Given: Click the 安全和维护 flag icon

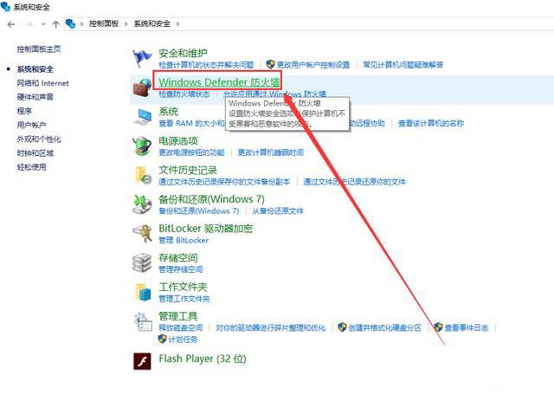Looking at the screenshot, I should [x=142, y=59].
